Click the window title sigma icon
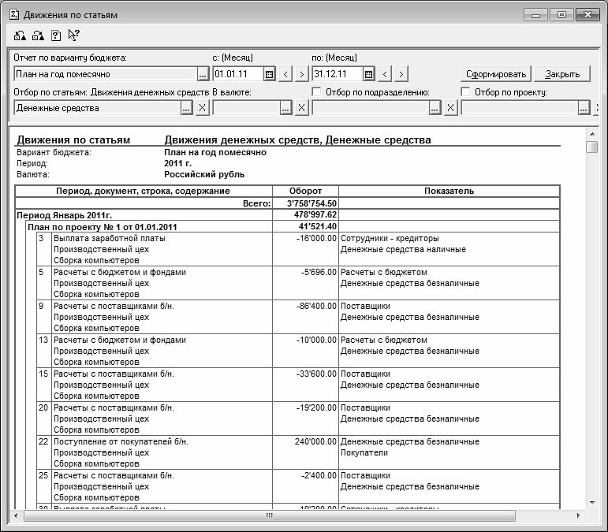The width and height of the screenshot is (608, 532). click(14, 15)
